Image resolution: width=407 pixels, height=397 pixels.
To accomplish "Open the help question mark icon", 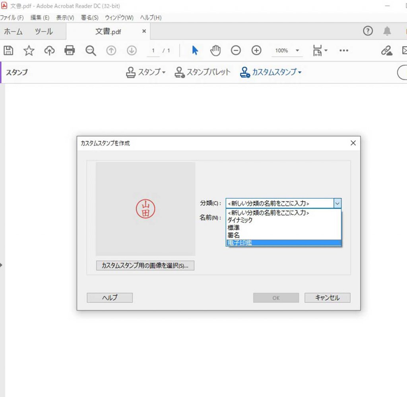I will [368, 31].
